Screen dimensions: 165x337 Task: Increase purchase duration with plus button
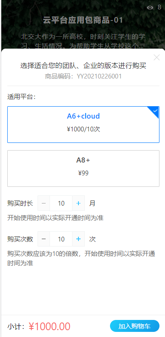pyautogui.click(x=78, y=203)
